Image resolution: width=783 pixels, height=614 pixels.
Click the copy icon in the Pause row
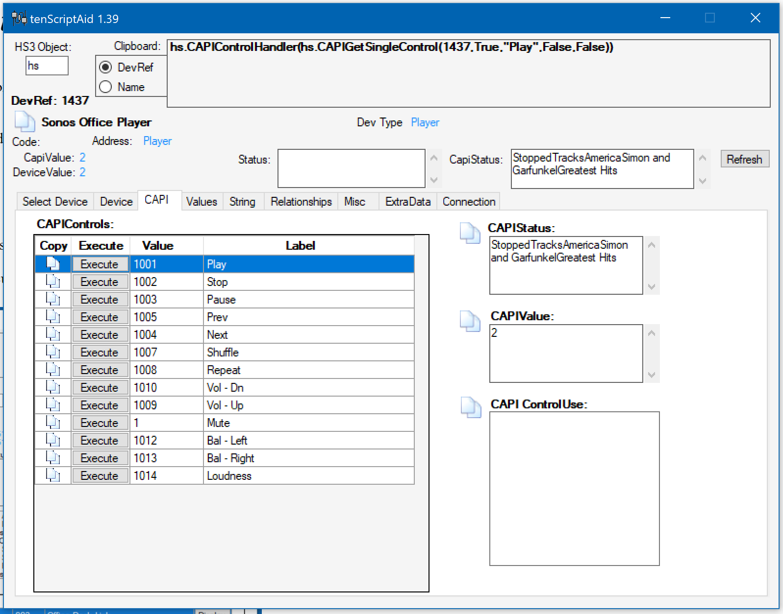tap(53, 300)
